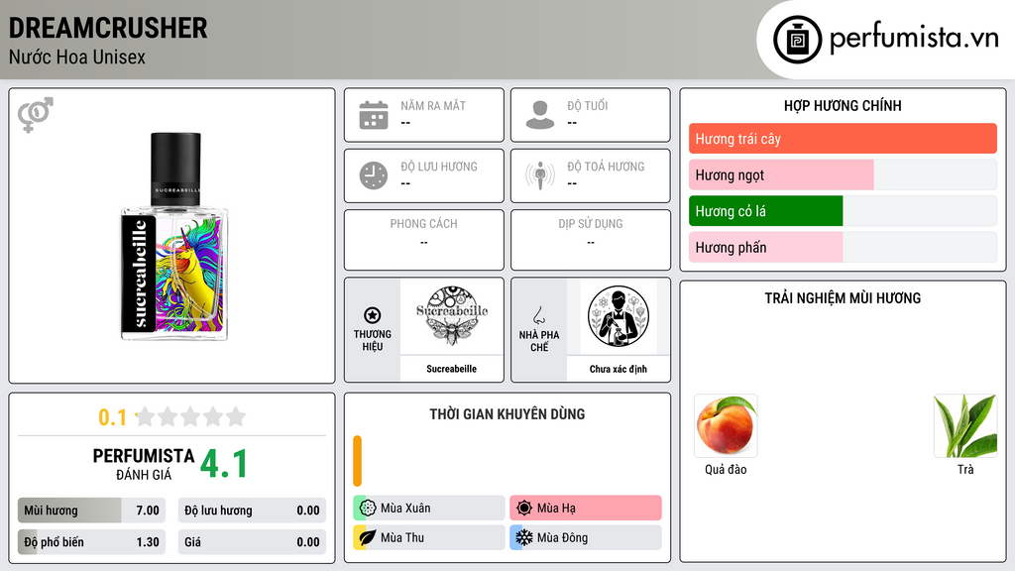Click the sillage icon for Độ toả hương

coord(540,175)
